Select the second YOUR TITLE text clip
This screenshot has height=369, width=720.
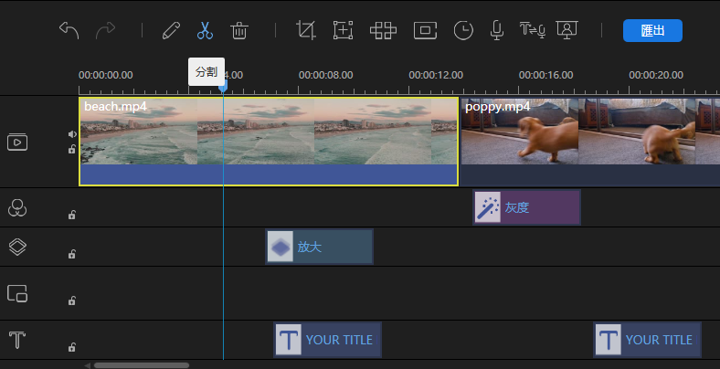click(x=647, y=340)
